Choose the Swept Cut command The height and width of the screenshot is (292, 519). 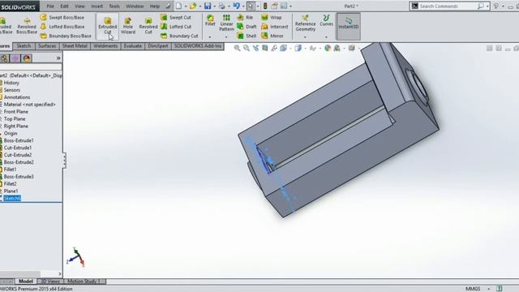click(176, 17)
